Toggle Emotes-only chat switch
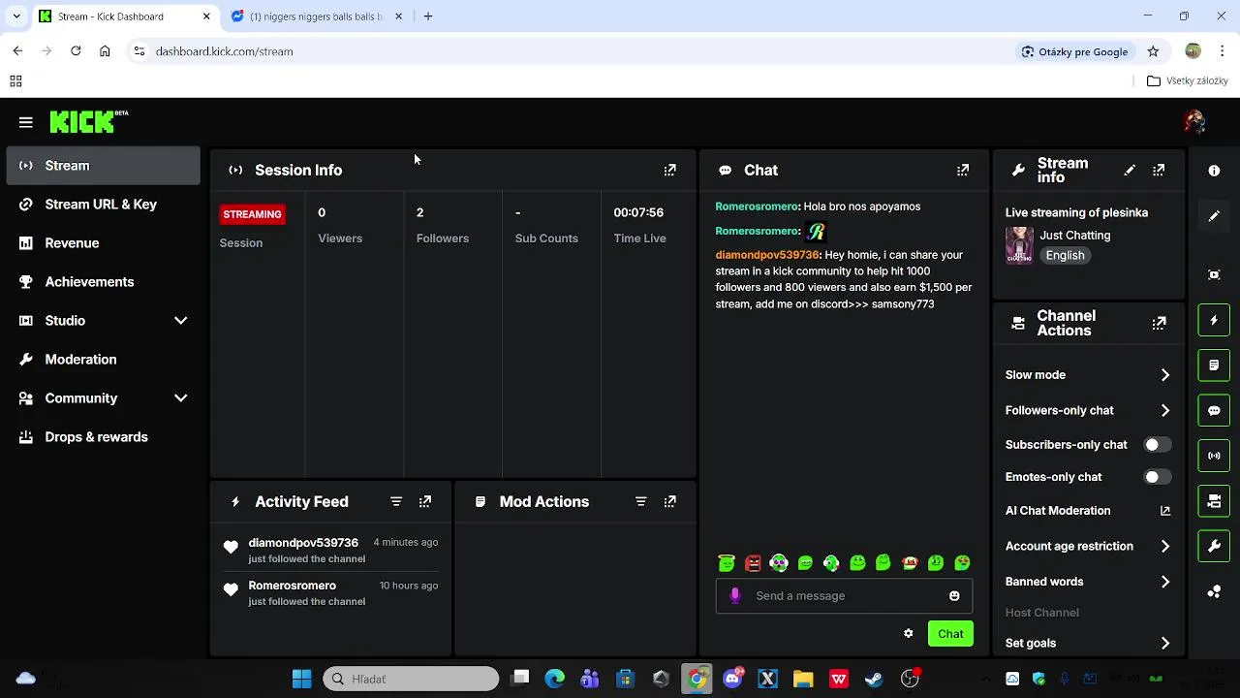1240x698 pixels. pos(1158,477)
